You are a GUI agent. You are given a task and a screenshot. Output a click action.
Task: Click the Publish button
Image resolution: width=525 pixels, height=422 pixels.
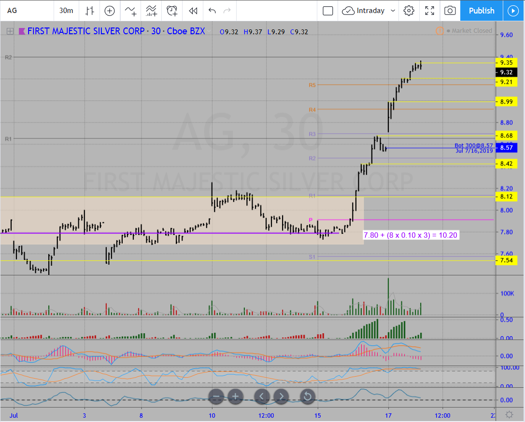point(481,11)
